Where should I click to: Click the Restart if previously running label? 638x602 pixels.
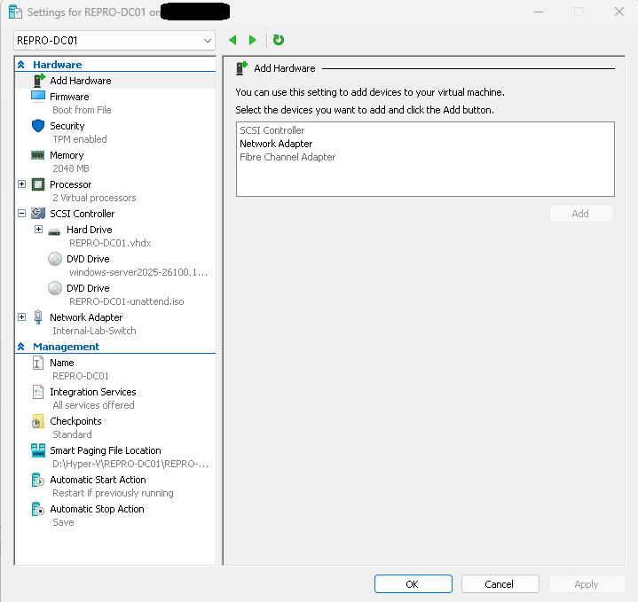pyautogui.click(x=113, y=493)
